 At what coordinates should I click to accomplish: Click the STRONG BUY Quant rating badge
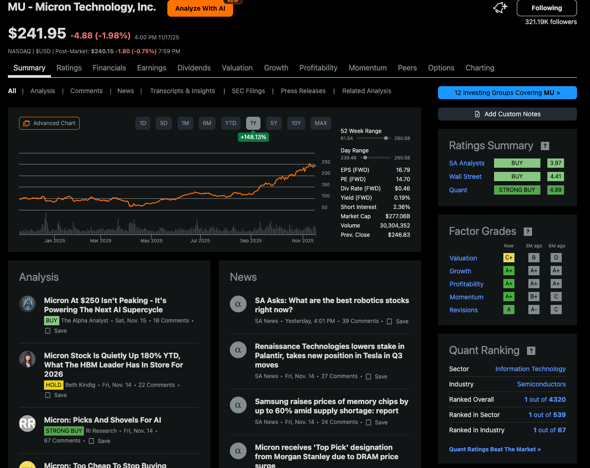tap(517, 190)
